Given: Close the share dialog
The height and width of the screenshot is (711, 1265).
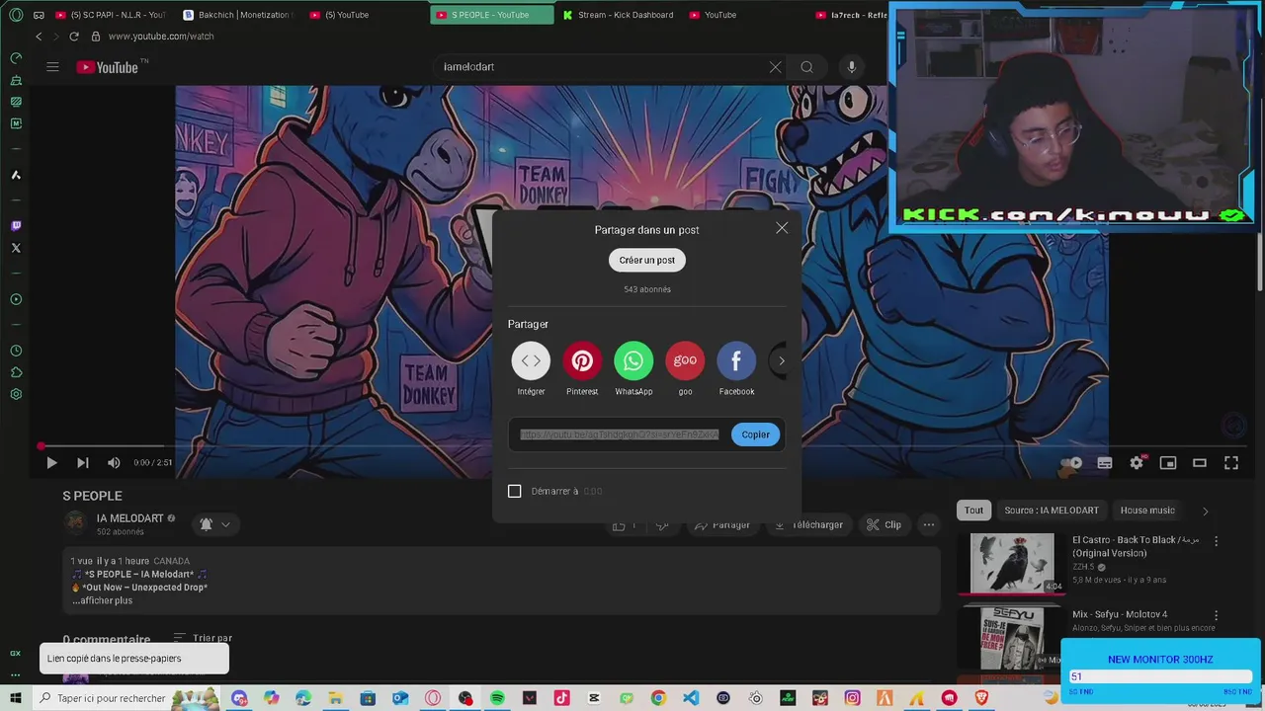Looking at the screenshot, I should click(782, 228).
